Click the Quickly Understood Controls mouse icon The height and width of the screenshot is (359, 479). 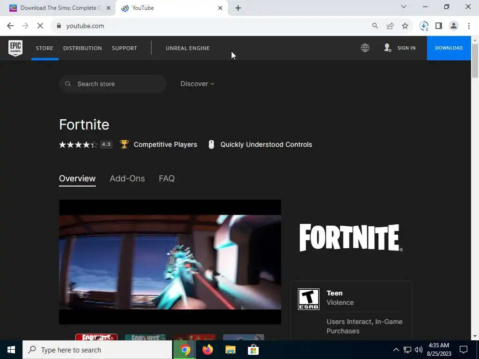click(x=211, y=144)
